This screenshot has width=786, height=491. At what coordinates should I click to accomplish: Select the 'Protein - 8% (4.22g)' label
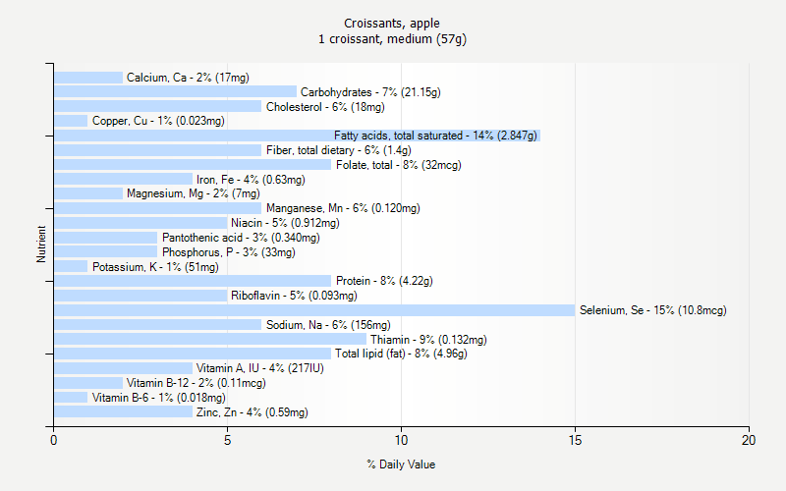384,281
